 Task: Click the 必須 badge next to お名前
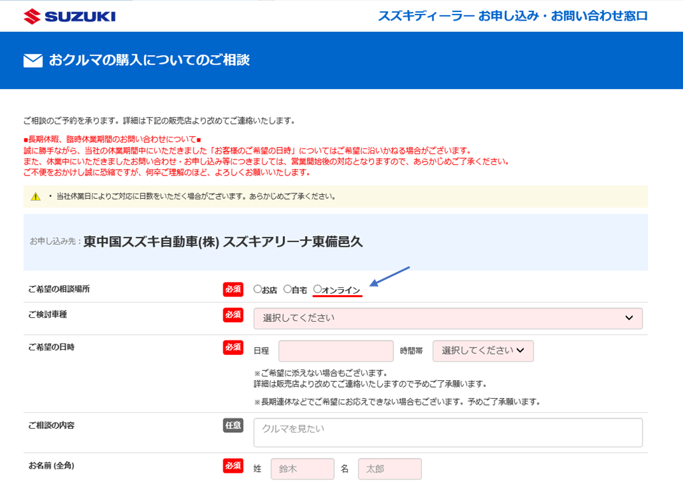click(x=233, y=465)
